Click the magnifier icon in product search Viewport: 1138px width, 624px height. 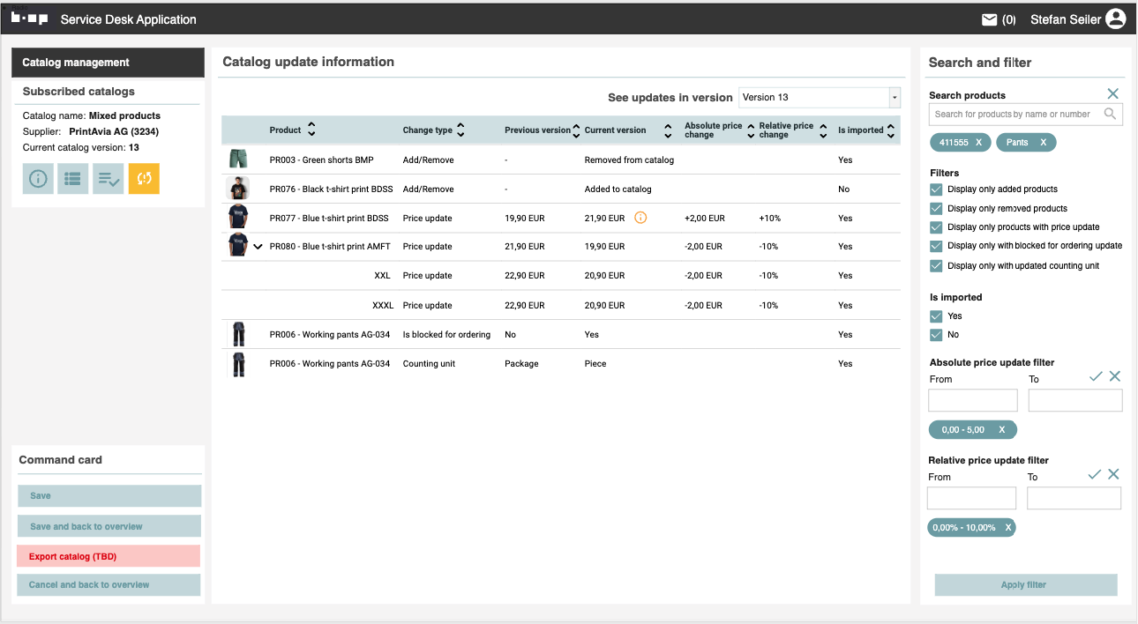(1110, 114)
